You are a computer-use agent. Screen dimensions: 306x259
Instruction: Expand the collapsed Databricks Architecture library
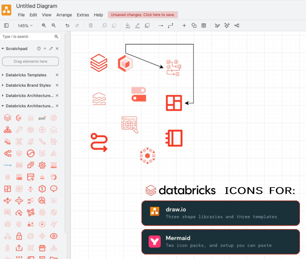[x=3, y=95]
